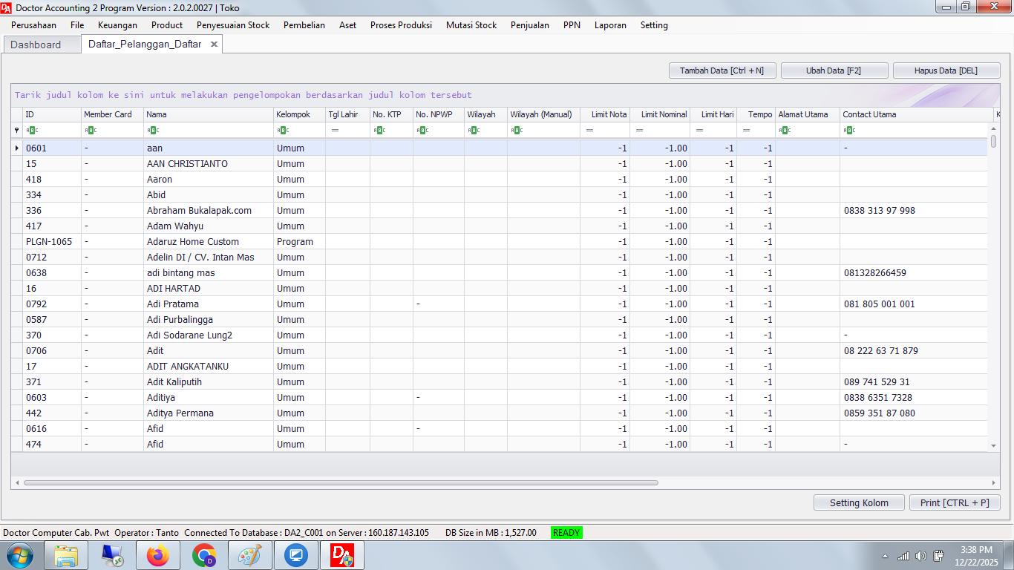Select the Abraham Bukalapak.com customer row

click(x=199, y=211)
